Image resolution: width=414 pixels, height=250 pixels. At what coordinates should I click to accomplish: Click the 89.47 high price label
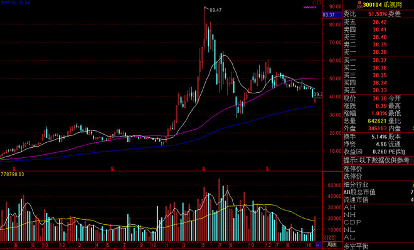pos(215,10)
